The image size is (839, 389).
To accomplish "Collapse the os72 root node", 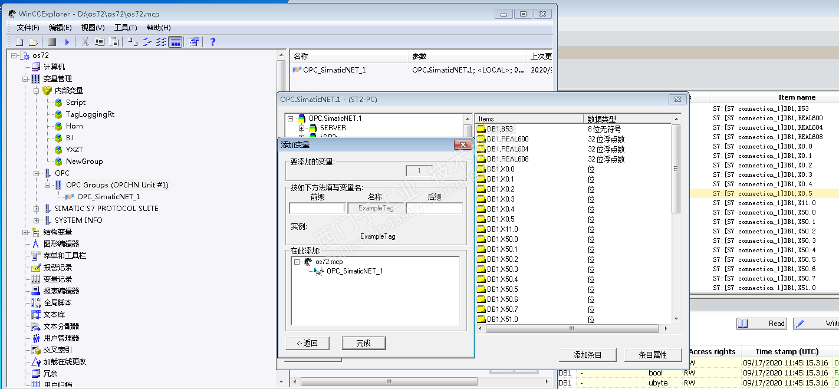I will [14, 55].
